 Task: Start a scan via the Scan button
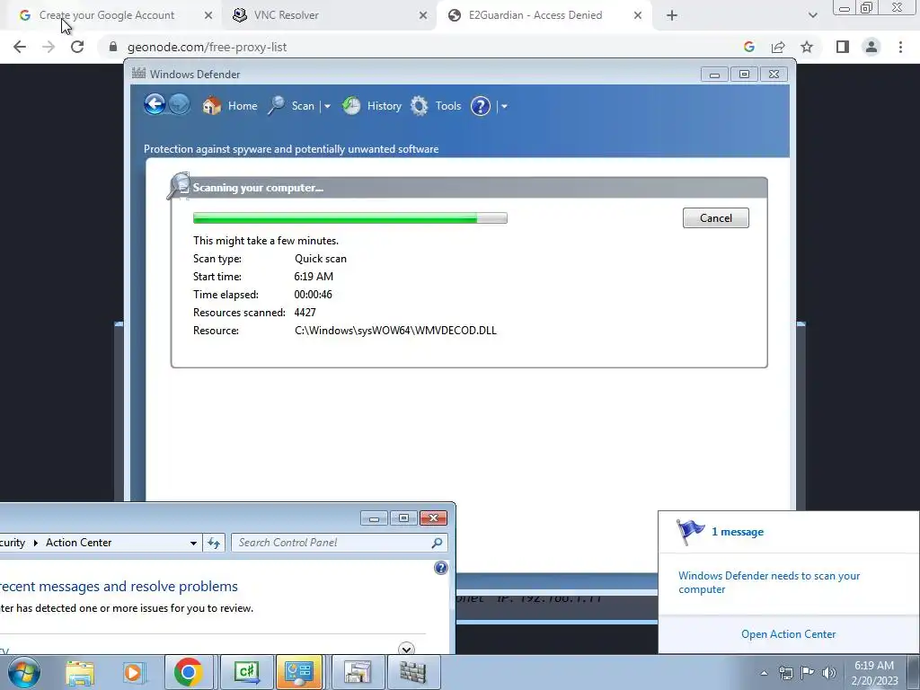[292, 106]
